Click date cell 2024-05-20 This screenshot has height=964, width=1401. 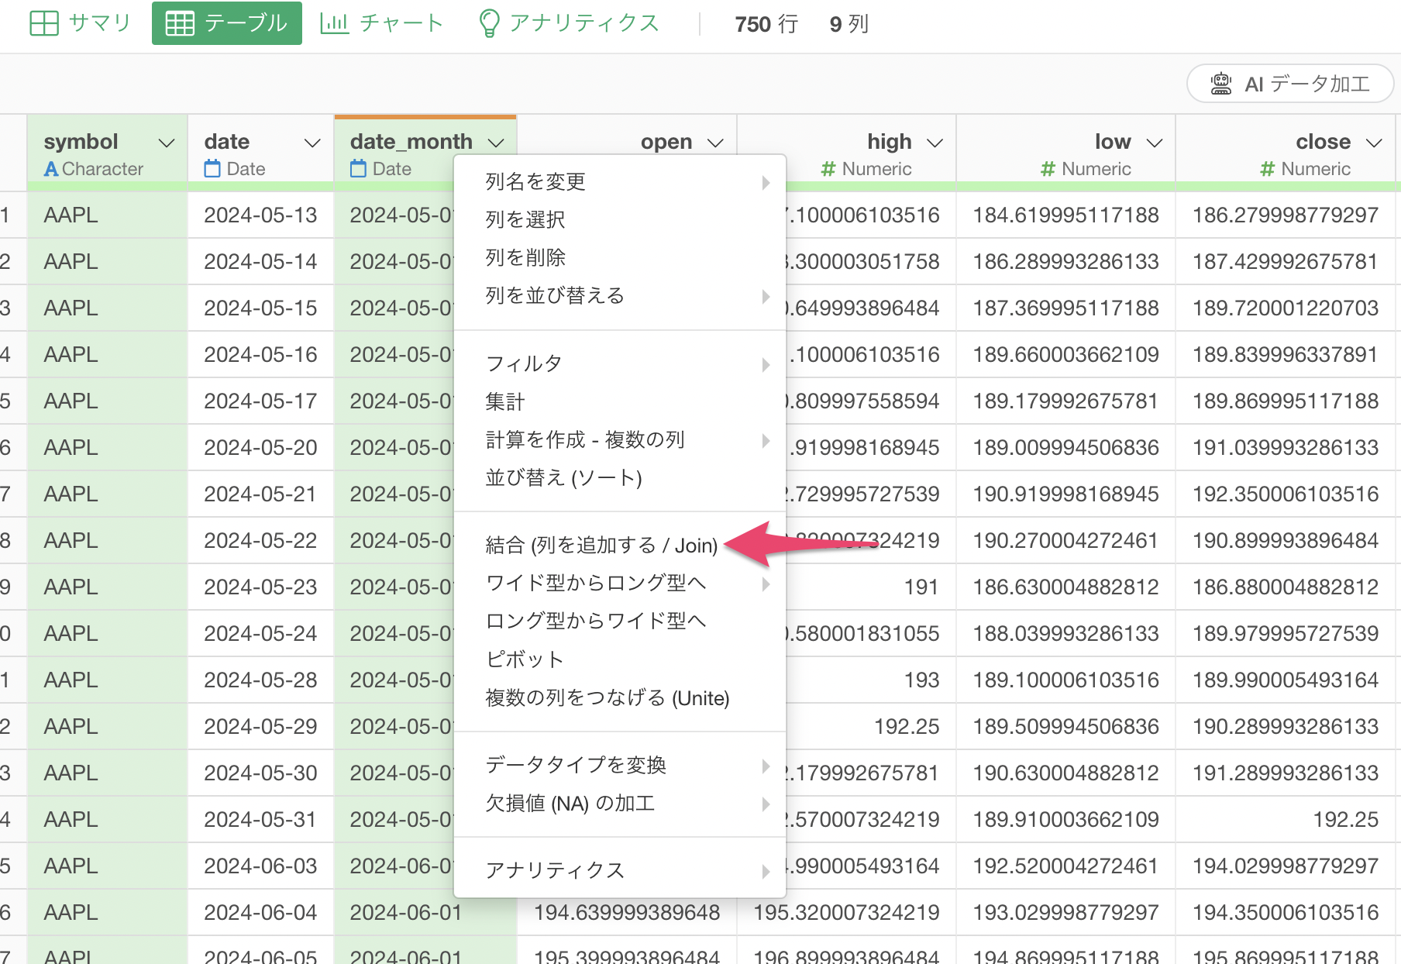pos(260,448)
